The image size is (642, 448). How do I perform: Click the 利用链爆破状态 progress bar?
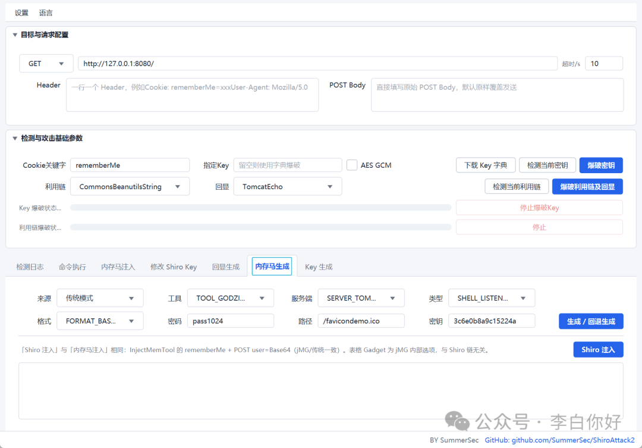click(261, 227)
